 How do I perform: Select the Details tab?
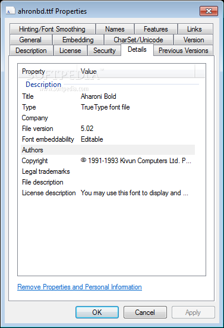coord(137,49)
